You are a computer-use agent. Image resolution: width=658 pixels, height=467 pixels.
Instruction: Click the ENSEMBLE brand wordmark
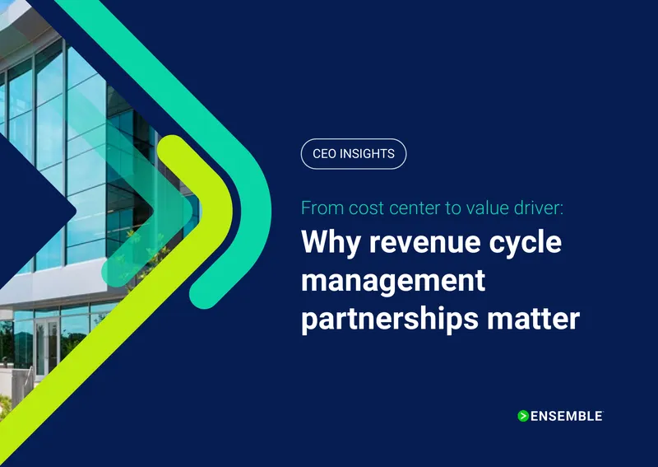567,416
